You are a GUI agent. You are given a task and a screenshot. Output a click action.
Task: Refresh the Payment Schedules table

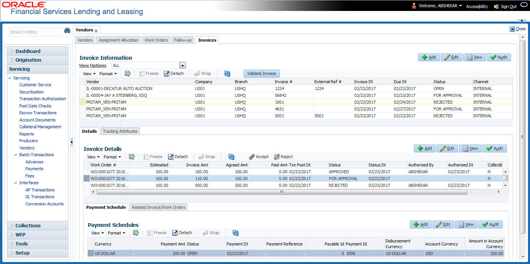pos(235,233)
